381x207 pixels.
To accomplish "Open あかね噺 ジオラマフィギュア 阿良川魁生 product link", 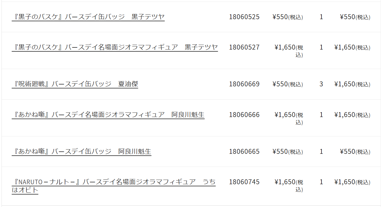I will tap(108, 115).
